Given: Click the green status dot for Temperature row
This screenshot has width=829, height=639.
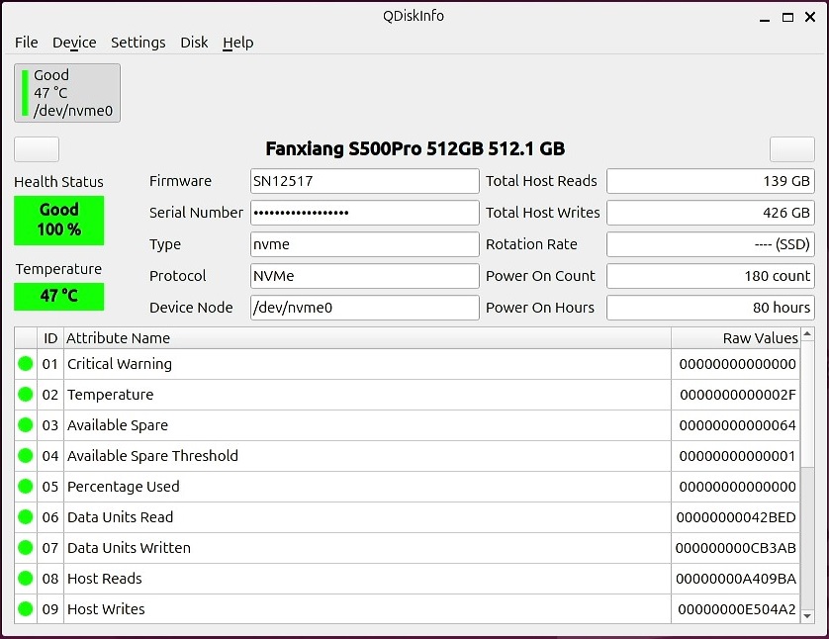Looking at the screenshot, I should [26, 395].
